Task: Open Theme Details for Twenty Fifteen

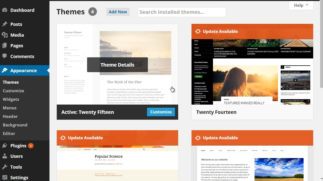Action: (117, 65)
